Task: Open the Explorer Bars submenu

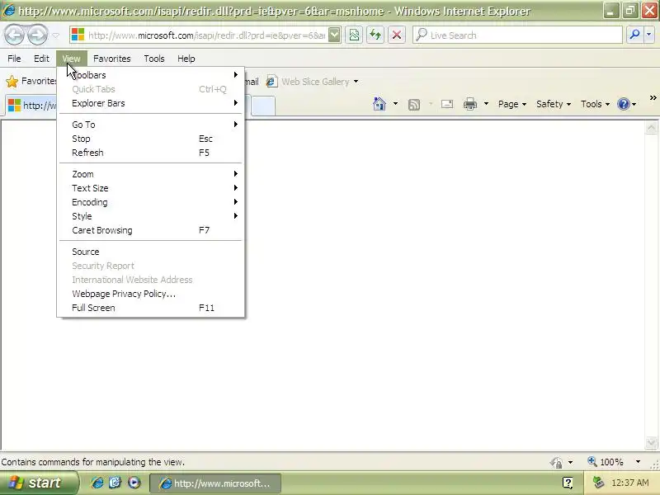Action: pos(151,103)
